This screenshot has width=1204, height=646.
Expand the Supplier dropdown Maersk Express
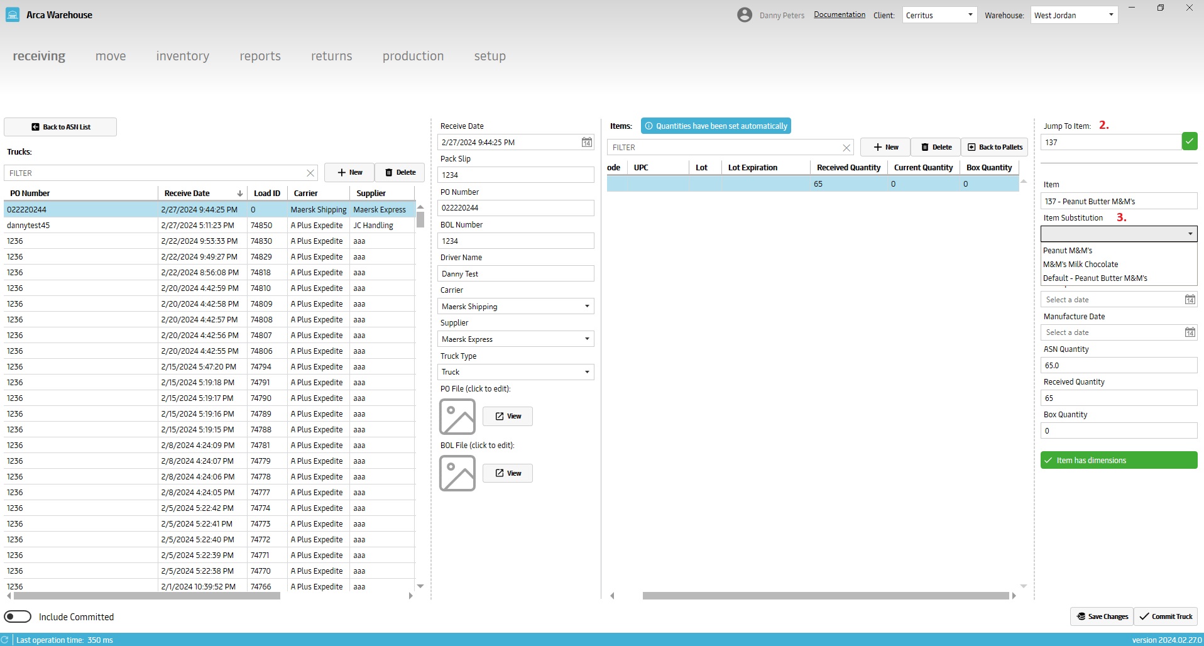[515, 339]
